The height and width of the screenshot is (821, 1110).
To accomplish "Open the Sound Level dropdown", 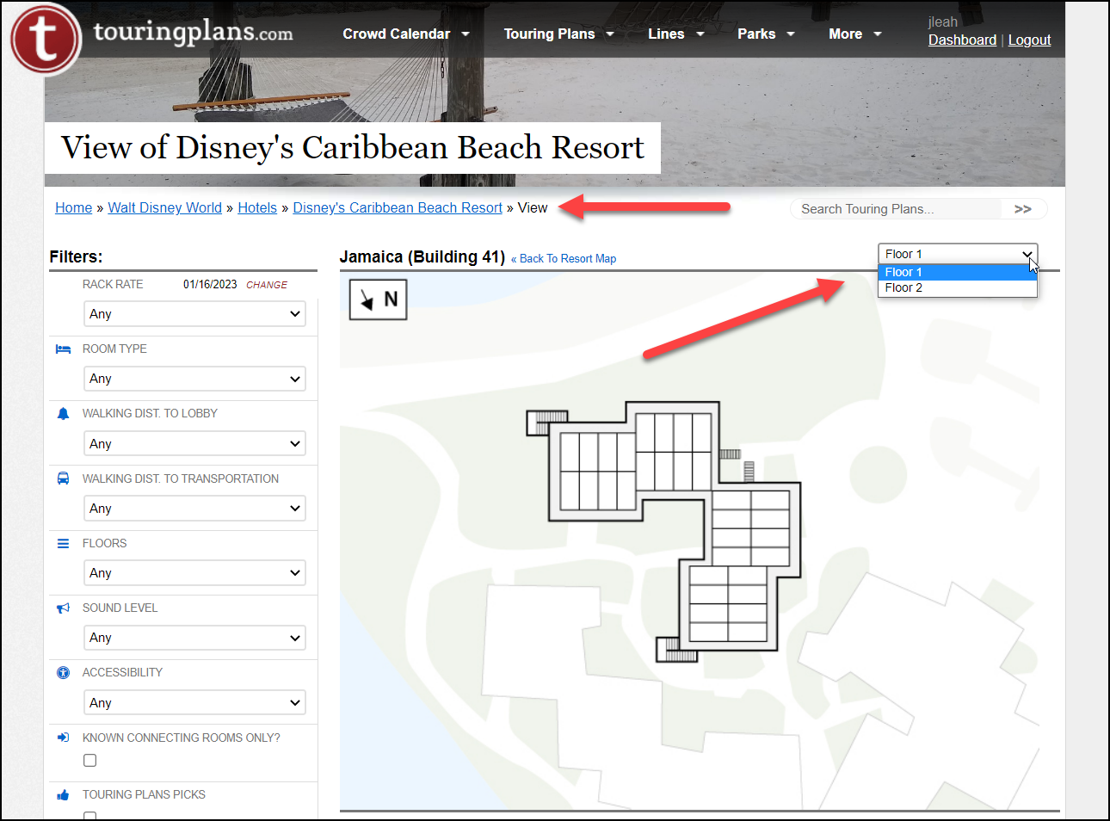I will [x=194, y=638].
